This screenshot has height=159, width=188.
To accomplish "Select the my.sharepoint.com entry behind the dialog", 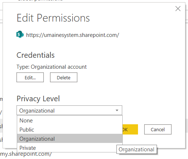I will [x=26, y=154].
